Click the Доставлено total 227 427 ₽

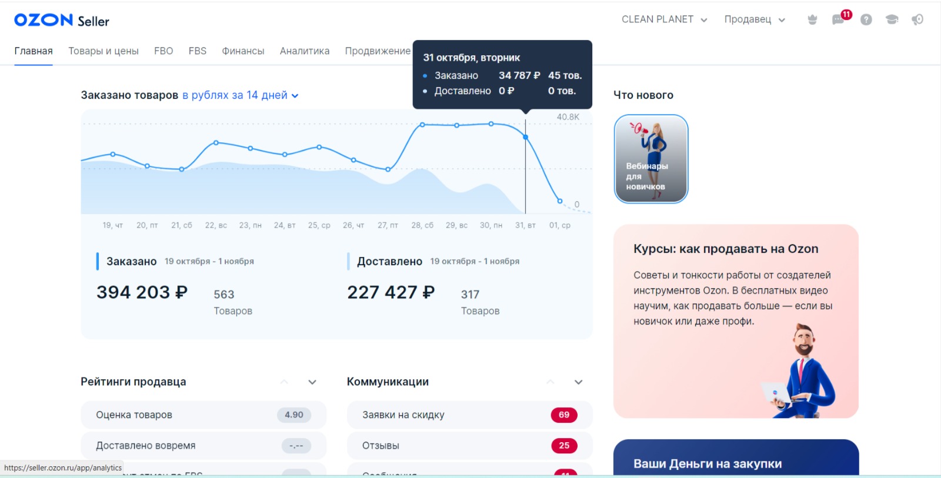(x=391, y=292)
